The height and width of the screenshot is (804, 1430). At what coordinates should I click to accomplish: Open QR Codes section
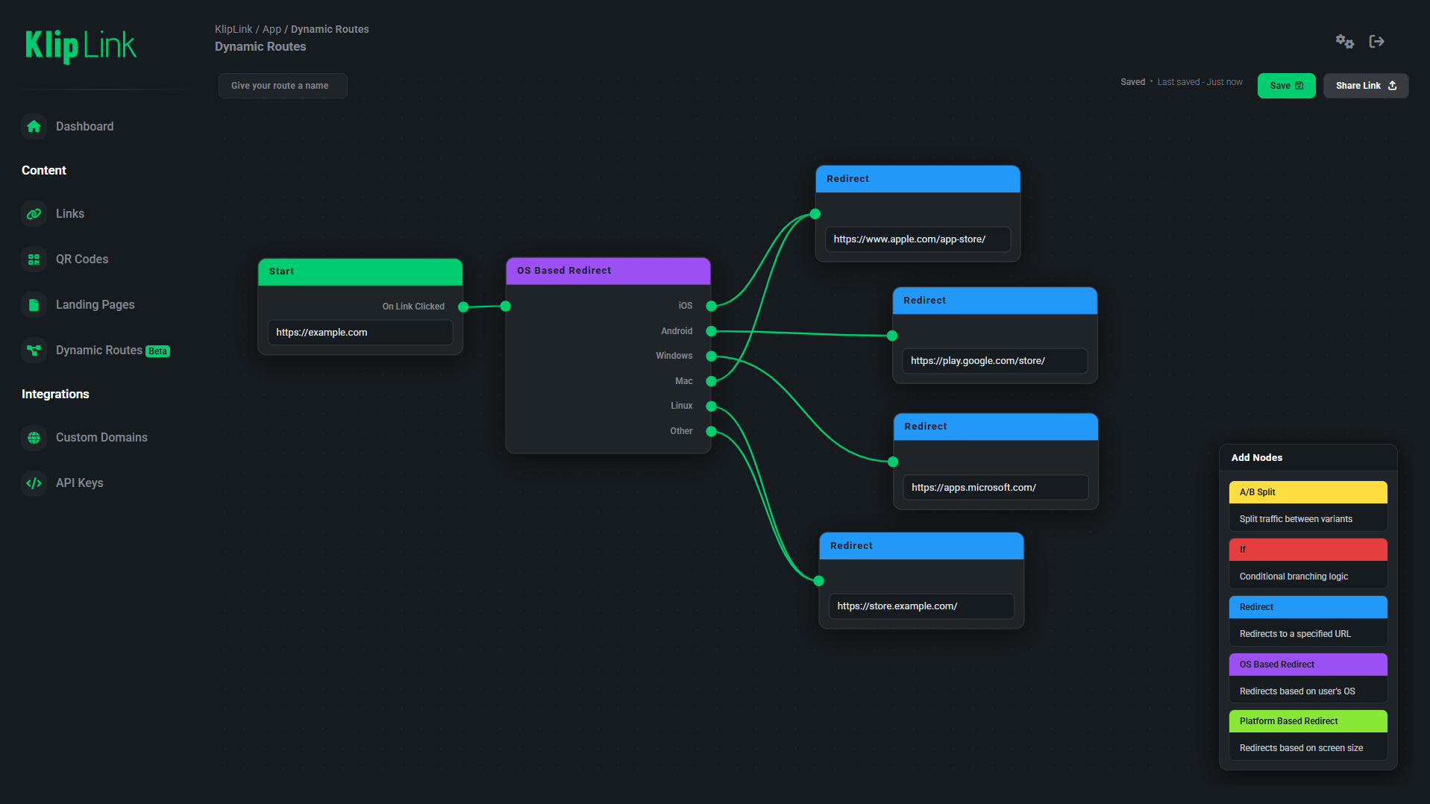tap(82, 260)
